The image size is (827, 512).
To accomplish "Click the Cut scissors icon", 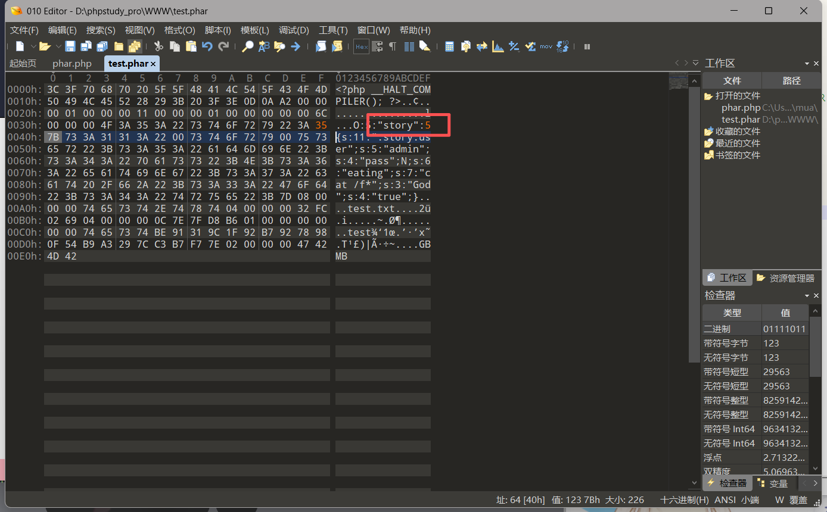I will tap(158, 46).
